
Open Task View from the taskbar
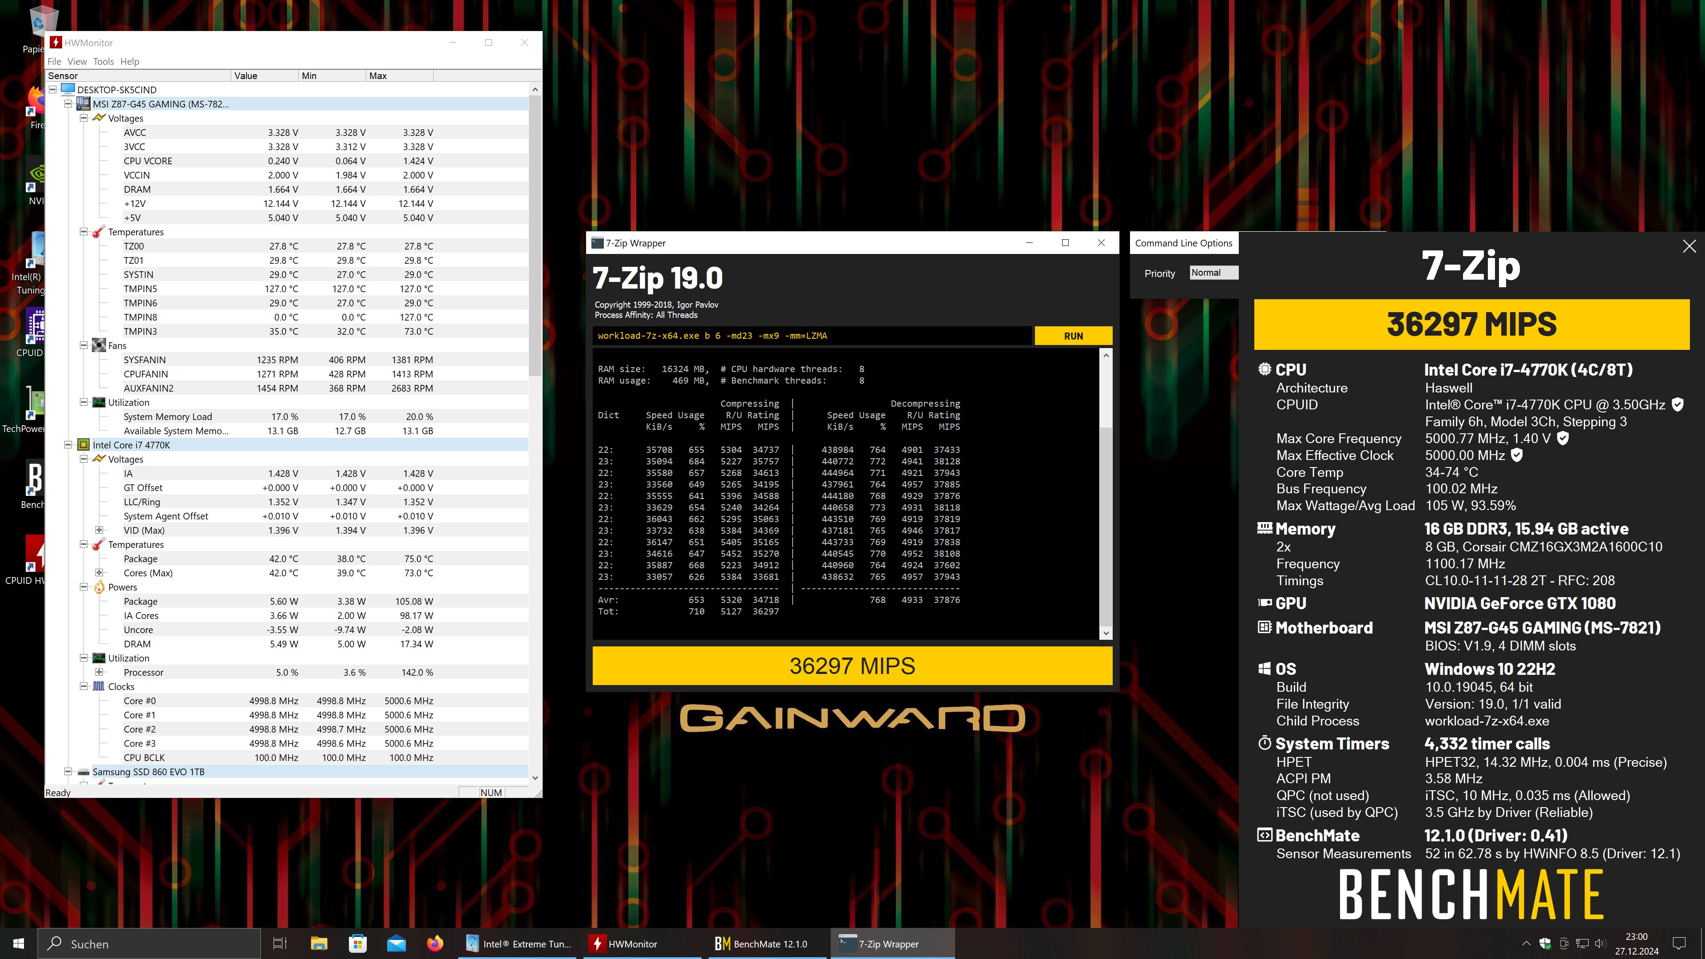[279, 943]
